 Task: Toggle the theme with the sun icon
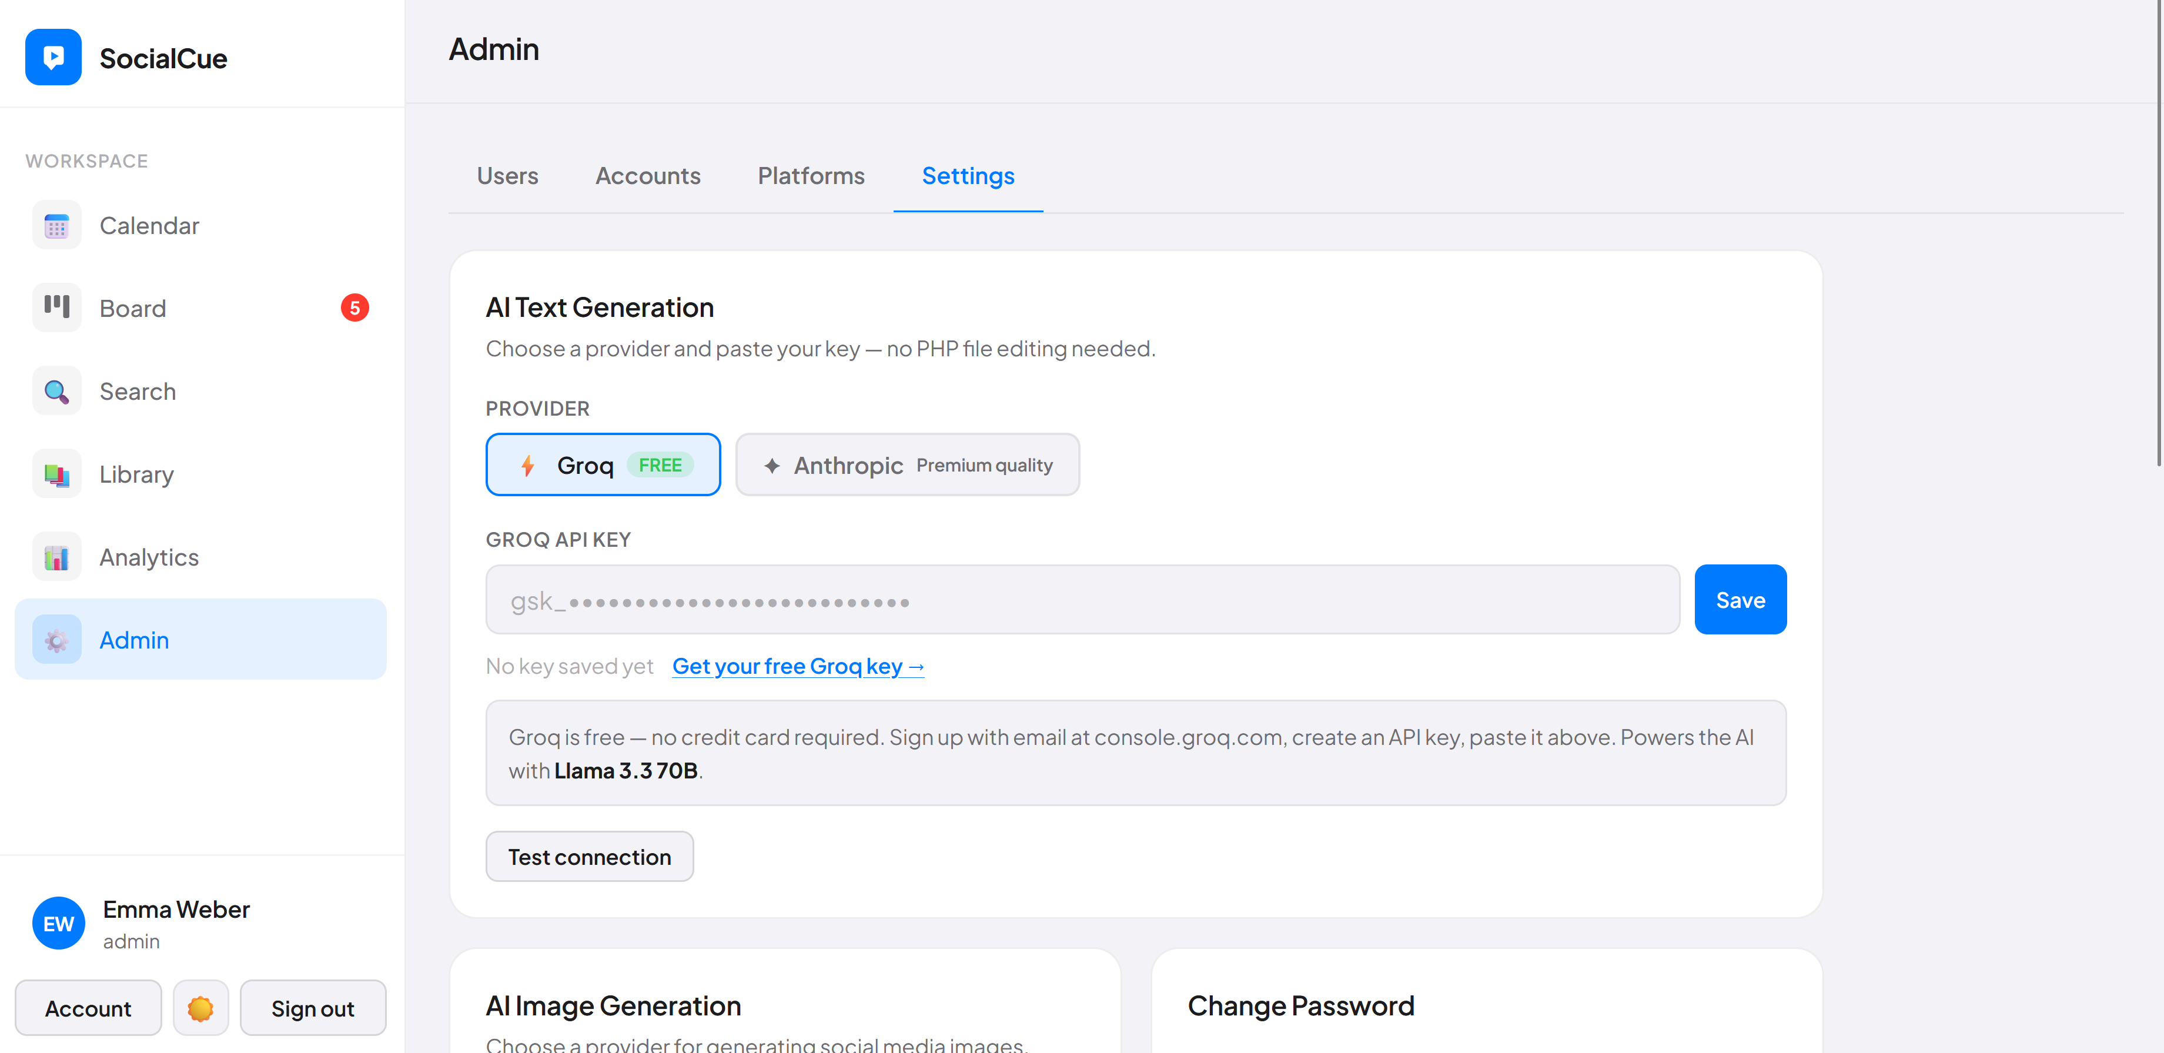[200, 1008]
